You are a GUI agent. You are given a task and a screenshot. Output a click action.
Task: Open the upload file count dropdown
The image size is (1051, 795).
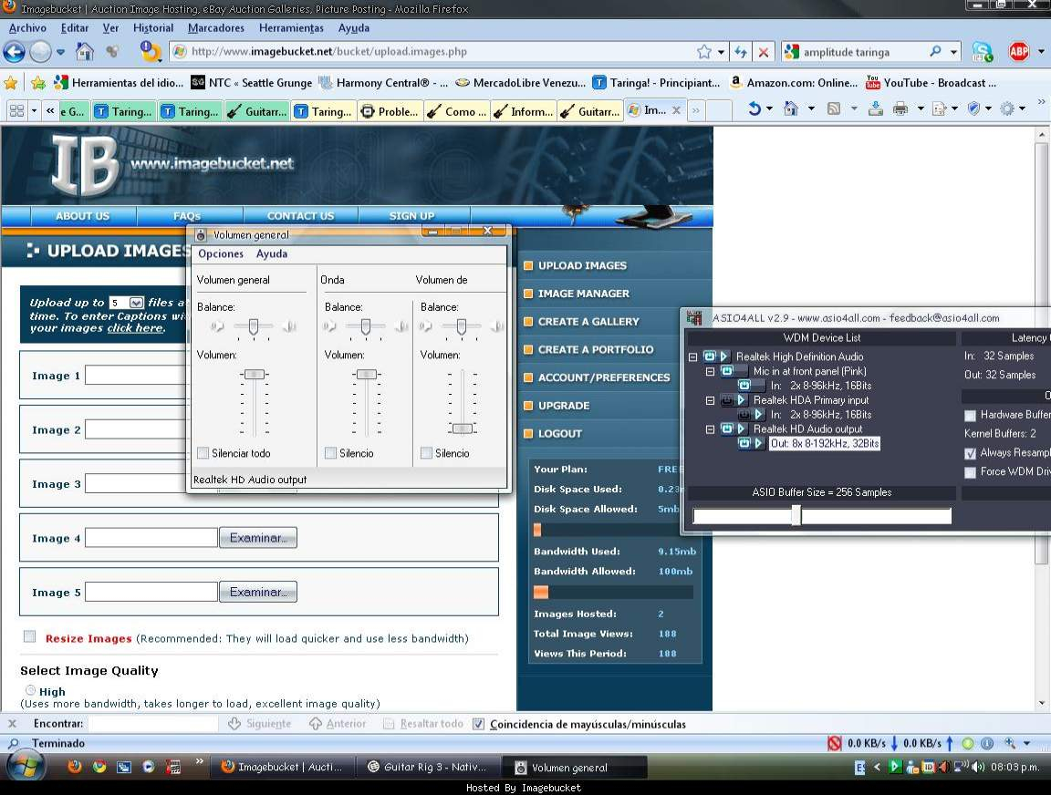(137, 303)
